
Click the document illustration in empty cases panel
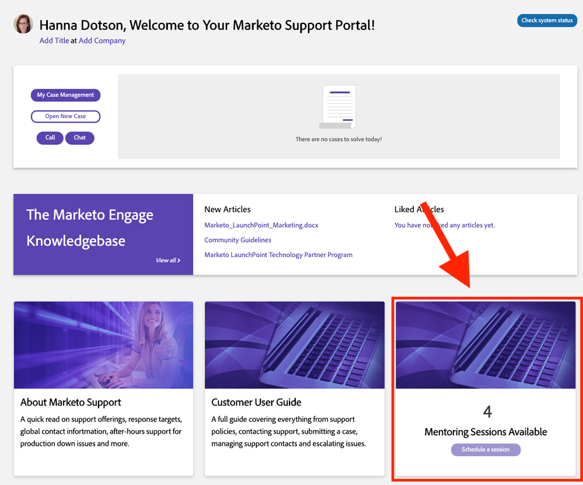(x=338, y=107)
